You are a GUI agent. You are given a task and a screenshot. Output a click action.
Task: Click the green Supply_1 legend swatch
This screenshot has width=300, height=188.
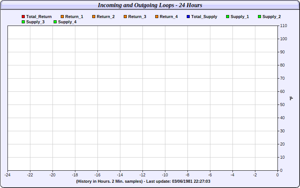click(228, 17)
